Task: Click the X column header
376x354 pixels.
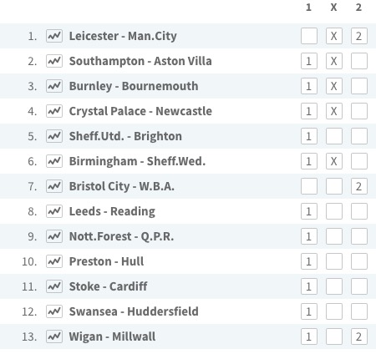Action: coord(333,8)
